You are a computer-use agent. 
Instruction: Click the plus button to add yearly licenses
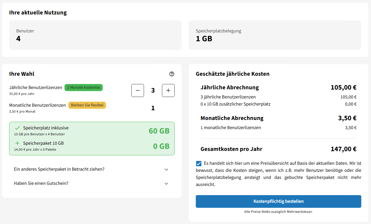tap(168, 90)
